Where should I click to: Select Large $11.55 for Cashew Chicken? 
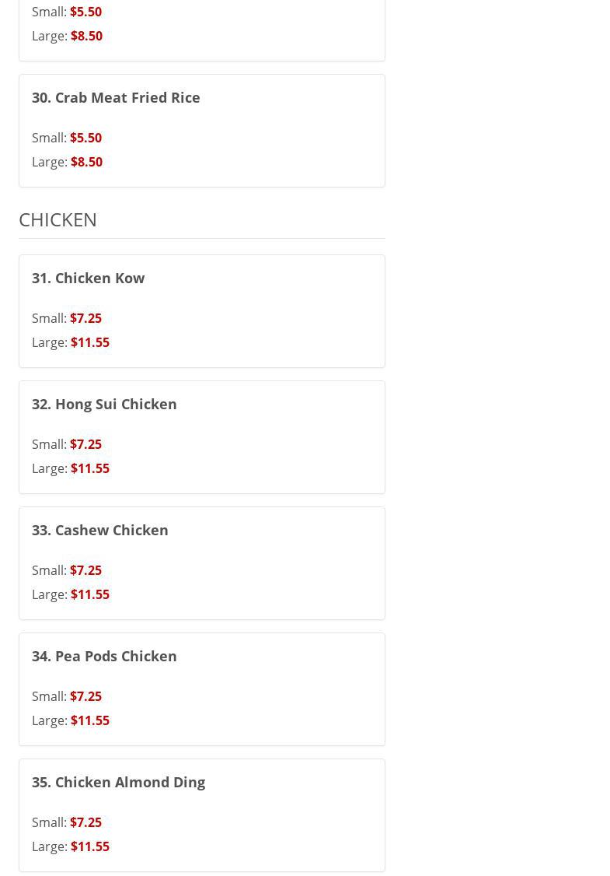click(71, 594)
